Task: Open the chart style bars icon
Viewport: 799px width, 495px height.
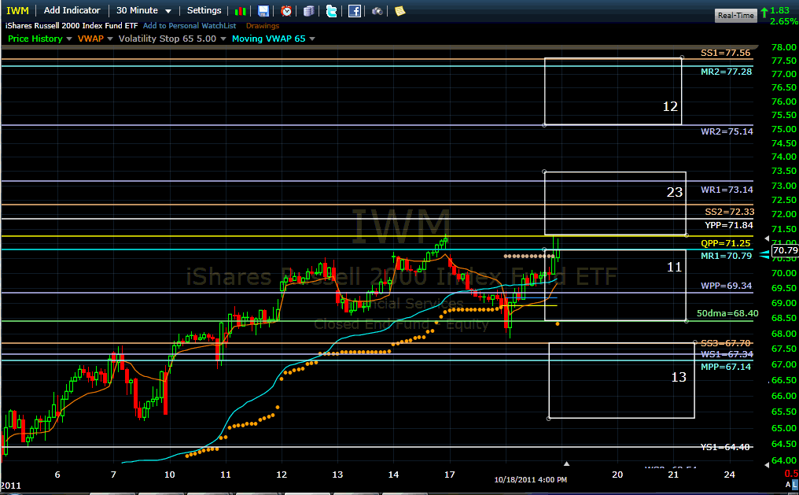Action: 241,11
